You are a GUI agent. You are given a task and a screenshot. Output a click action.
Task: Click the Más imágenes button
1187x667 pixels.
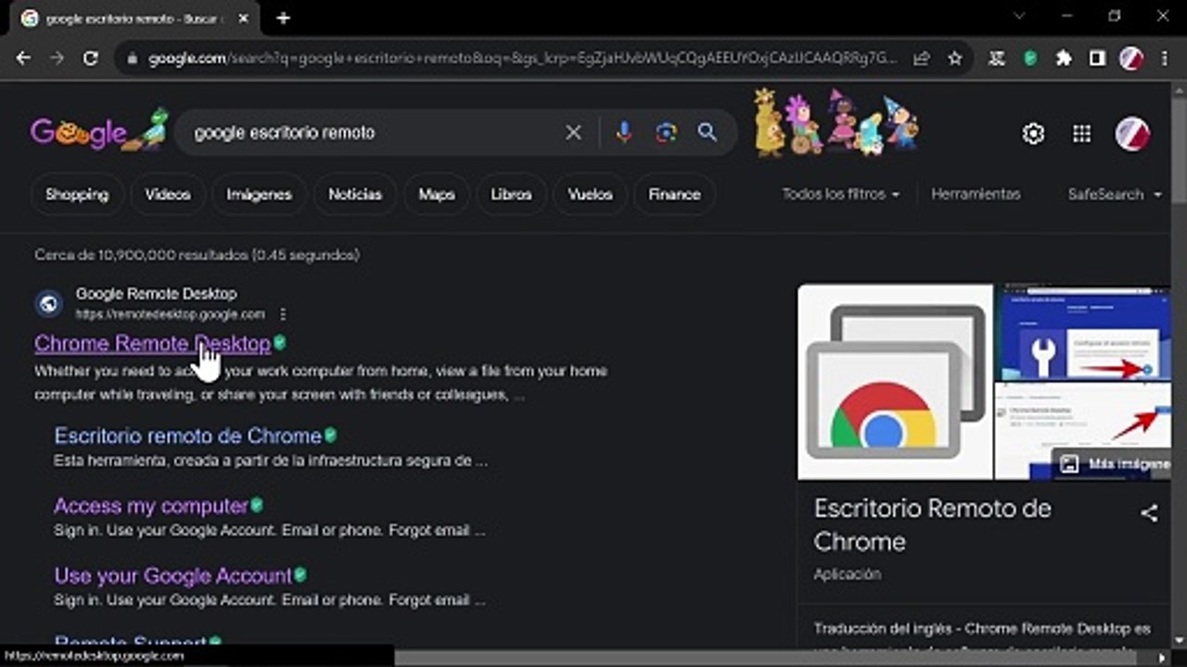pyautogui.click(x=1113, y=464)
